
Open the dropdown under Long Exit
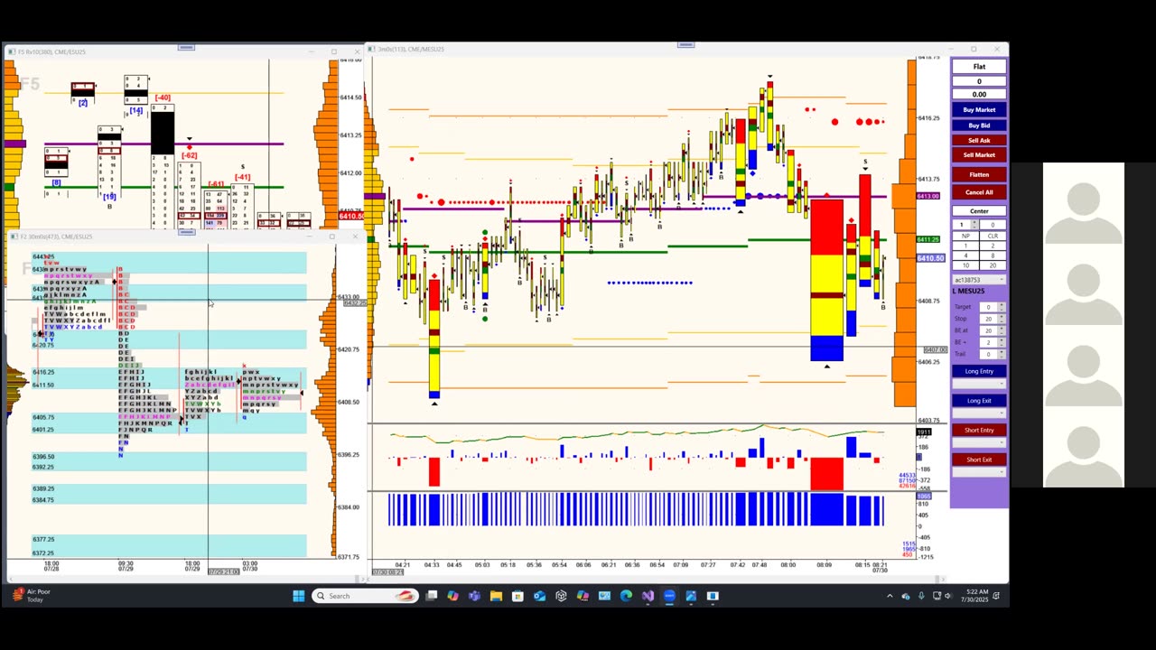979,413
